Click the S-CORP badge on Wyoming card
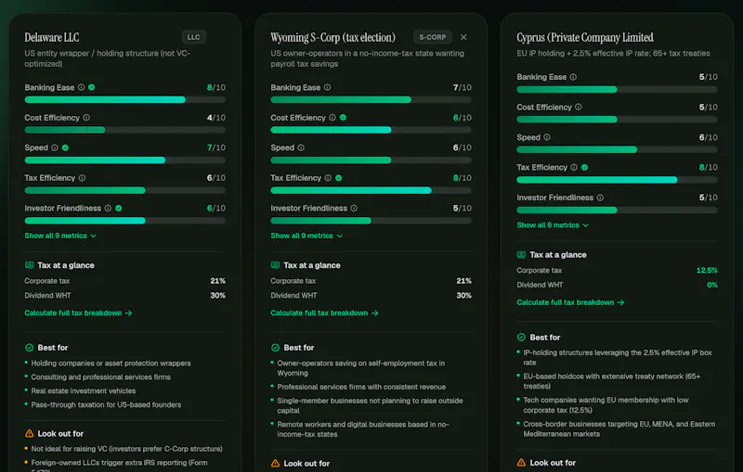This screenshot has width=743, height=472. [432, 37]
